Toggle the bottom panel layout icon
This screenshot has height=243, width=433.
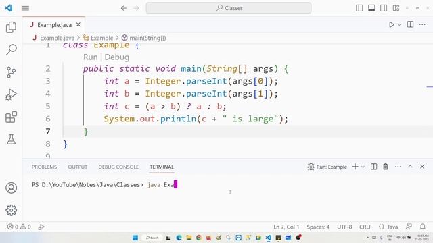pos(371,8)
